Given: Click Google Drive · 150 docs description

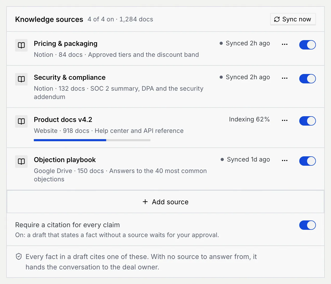Looking at the screenshot, I should click(120, 175).
